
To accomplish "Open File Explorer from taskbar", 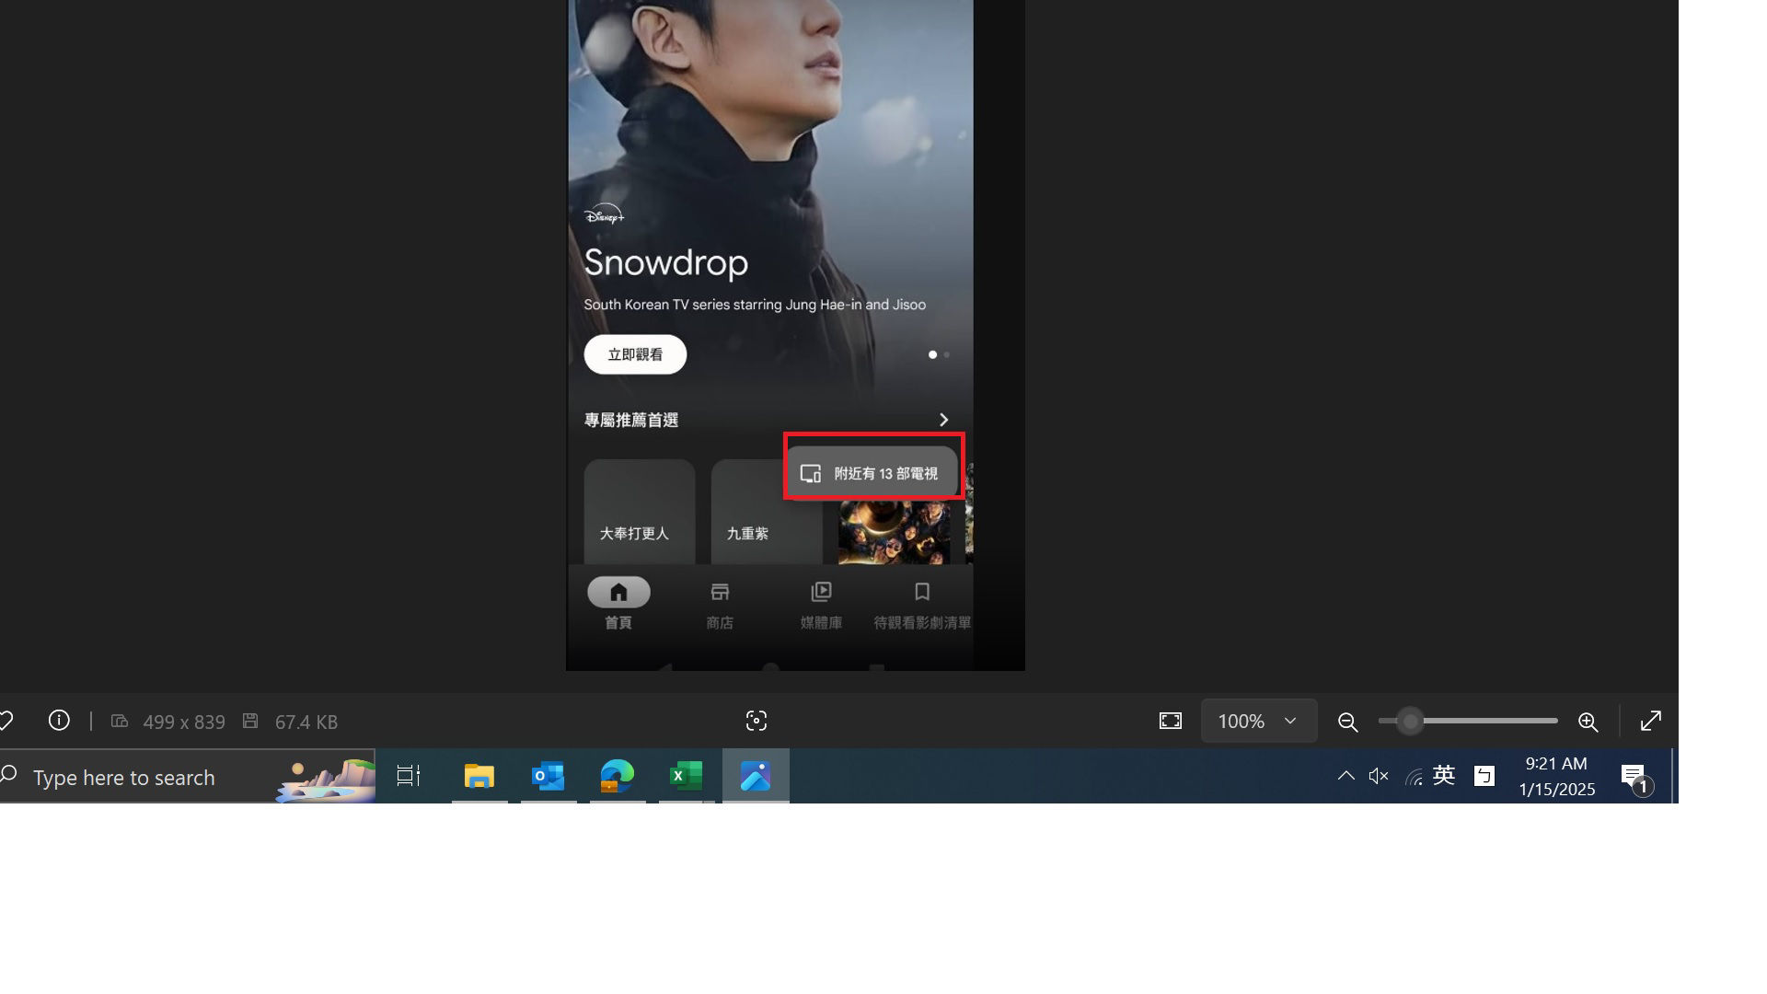I will point(479,776).
